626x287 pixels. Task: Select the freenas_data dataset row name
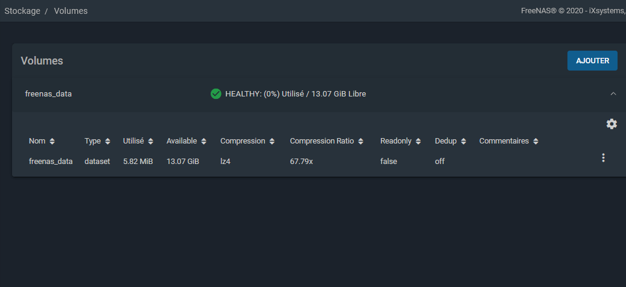tap(51, 162)
